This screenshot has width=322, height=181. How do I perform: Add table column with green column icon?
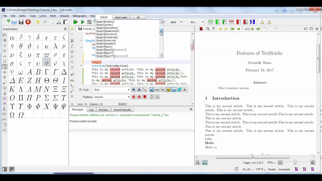click(218, 22)
